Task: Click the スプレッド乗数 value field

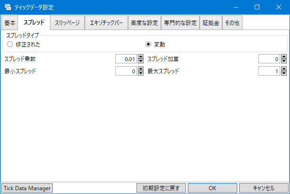Action: 126,59
